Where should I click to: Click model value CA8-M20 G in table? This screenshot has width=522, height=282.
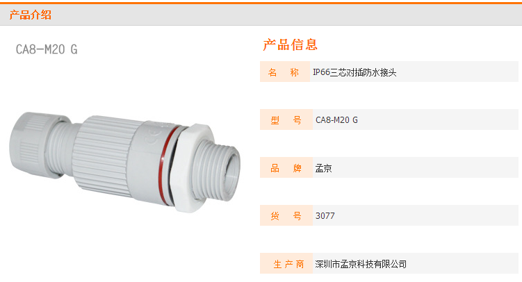[x=336, y=120]
